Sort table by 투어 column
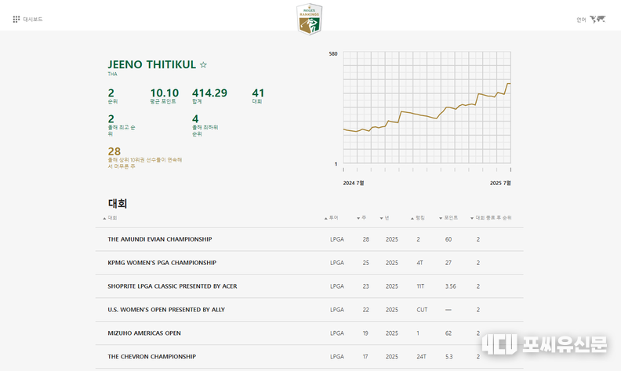Screen dimensions: 621x371 [332, 217]
